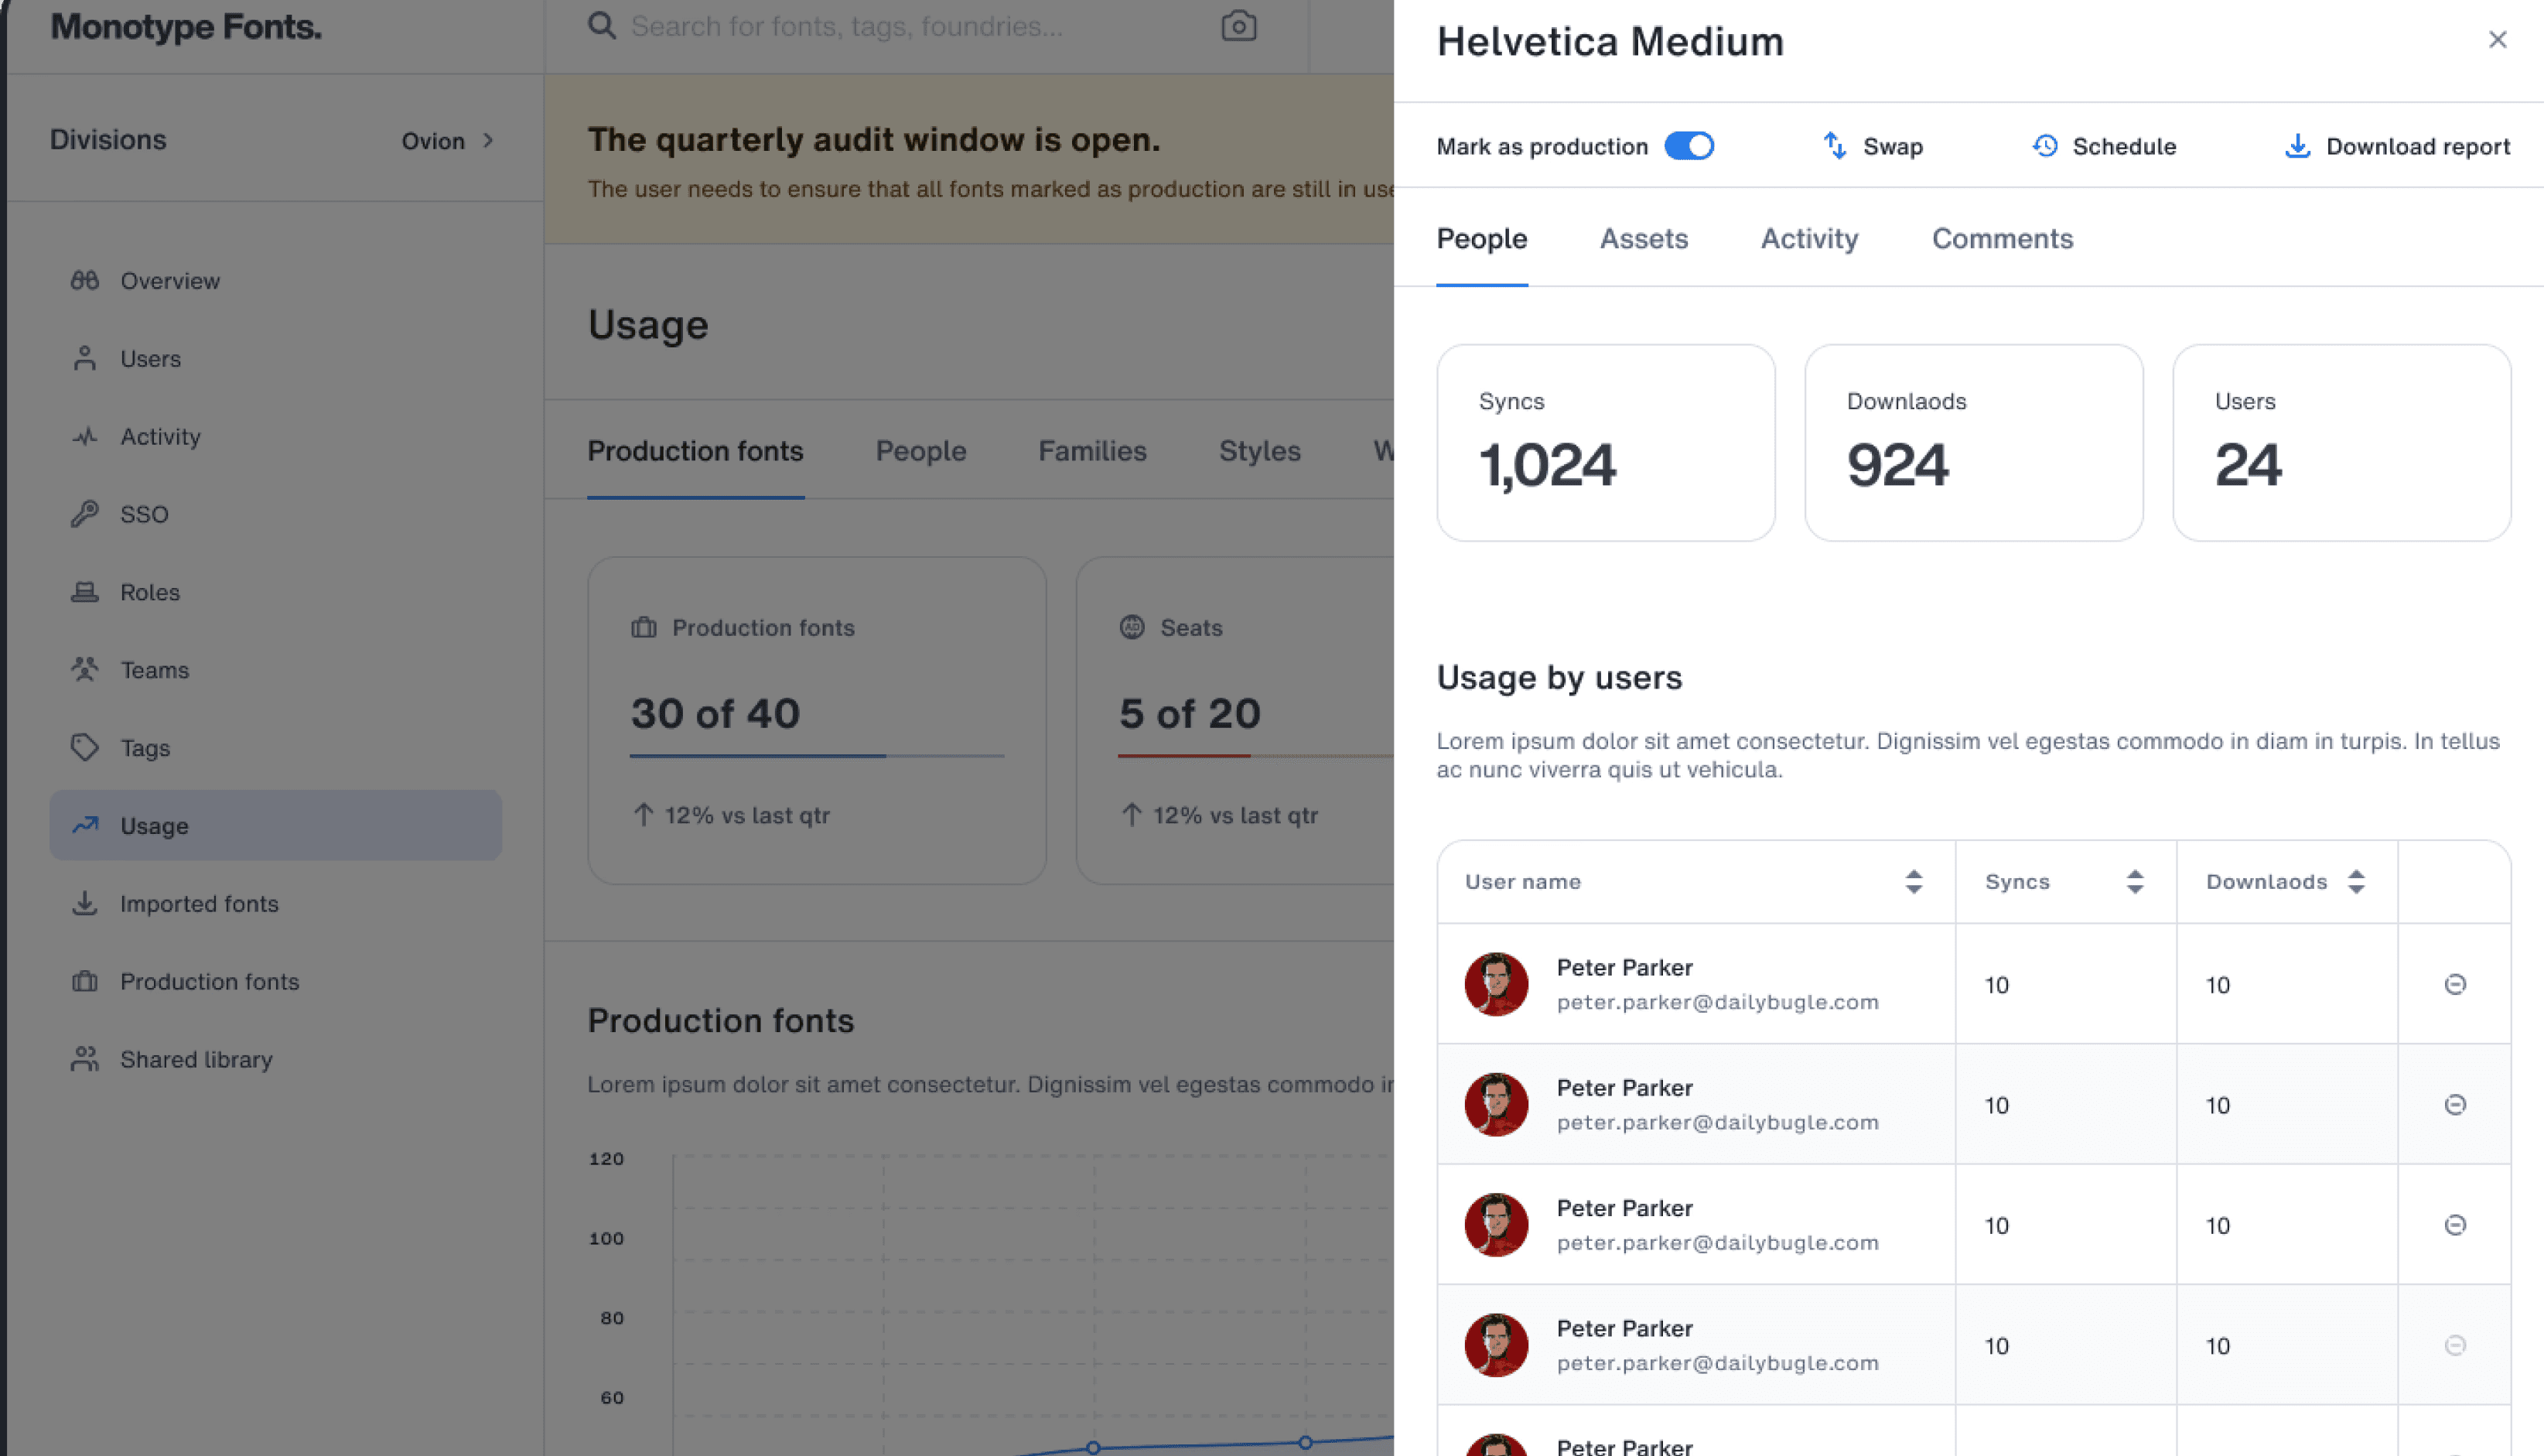Screen dimensions: 2544x1456
Task: Toggle the Mark as production switch
Action: [x=1689, y=146]
